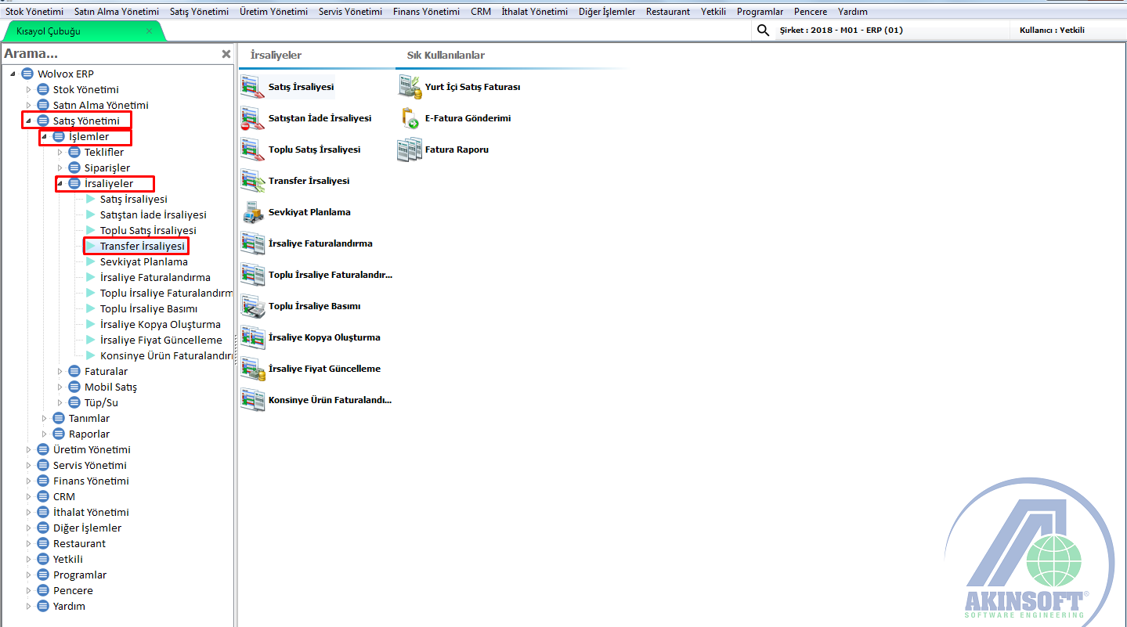Open İrsaliye Kopya Oluşturma shortcut icon
This screenshot has height=627, width=1127.
point(252,337)
